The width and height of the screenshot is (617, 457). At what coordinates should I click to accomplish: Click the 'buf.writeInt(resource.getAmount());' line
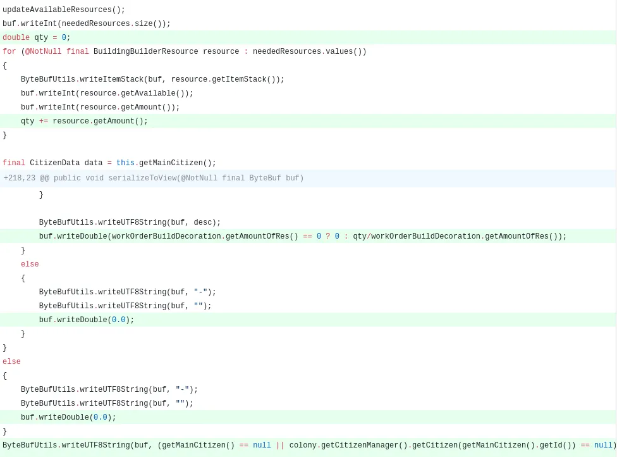click(x=100, y=107)
